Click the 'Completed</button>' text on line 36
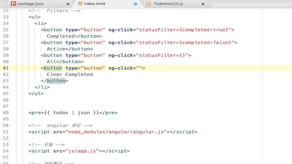Viewport: 292px width, 164px height. pyautogui.click(x=74, y=36)
